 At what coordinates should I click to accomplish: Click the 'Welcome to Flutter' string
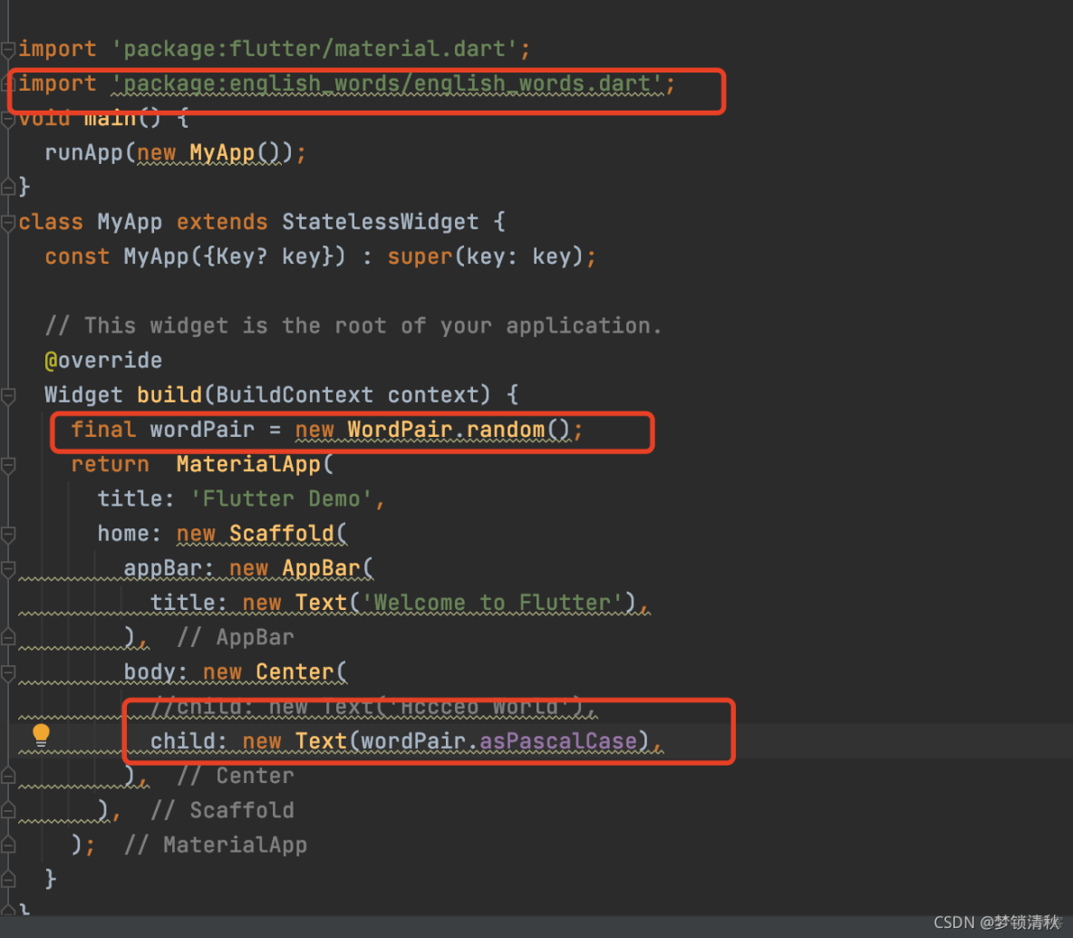[494, 602]
